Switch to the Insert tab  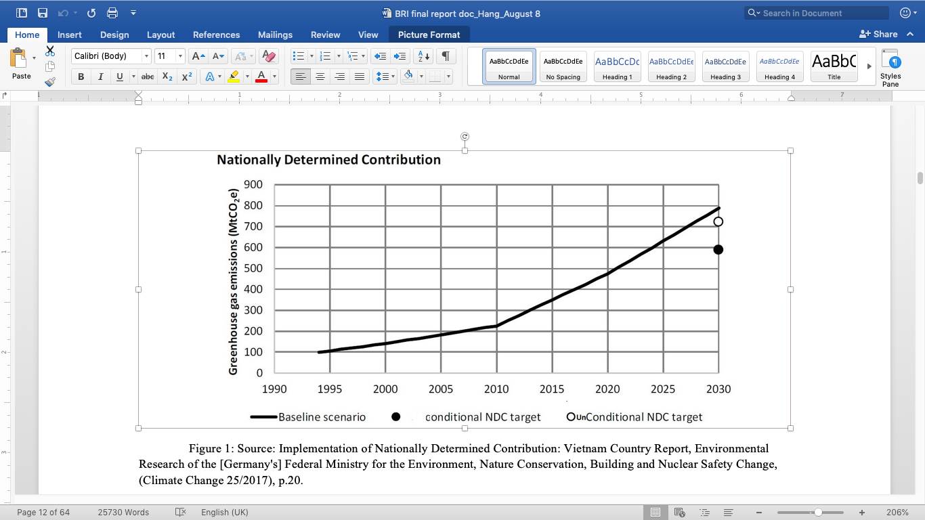70,35
